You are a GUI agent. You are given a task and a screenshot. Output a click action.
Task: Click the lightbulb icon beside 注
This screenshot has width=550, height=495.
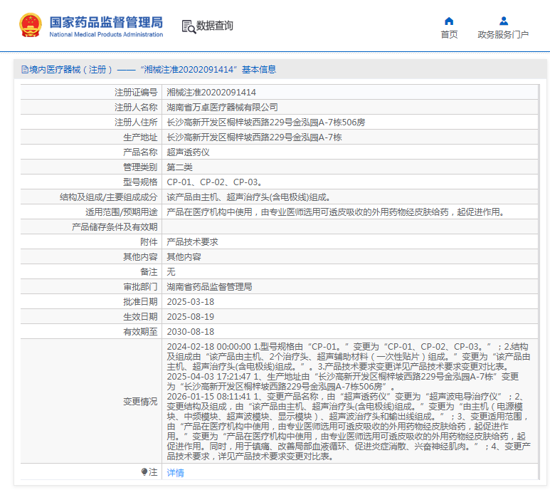144,472
